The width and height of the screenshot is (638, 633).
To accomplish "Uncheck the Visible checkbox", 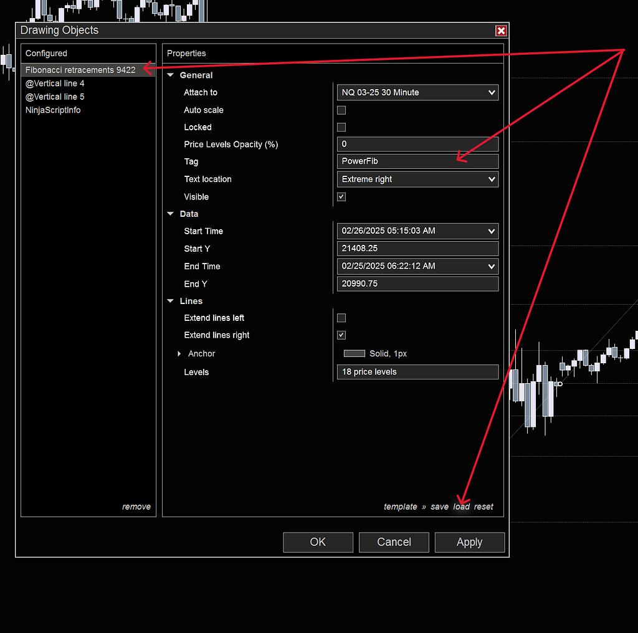I will (x=341, y=197).
